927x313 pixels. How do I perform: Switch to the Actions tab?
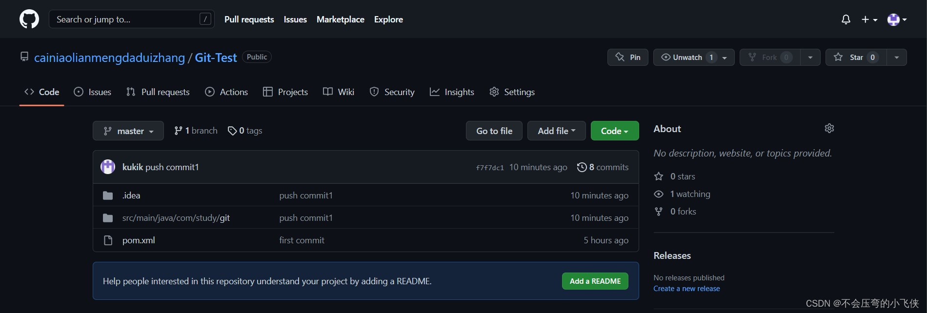[x=226, y=92]
